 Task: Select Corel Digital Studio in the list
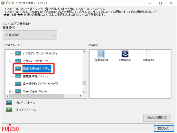[35, 91]
